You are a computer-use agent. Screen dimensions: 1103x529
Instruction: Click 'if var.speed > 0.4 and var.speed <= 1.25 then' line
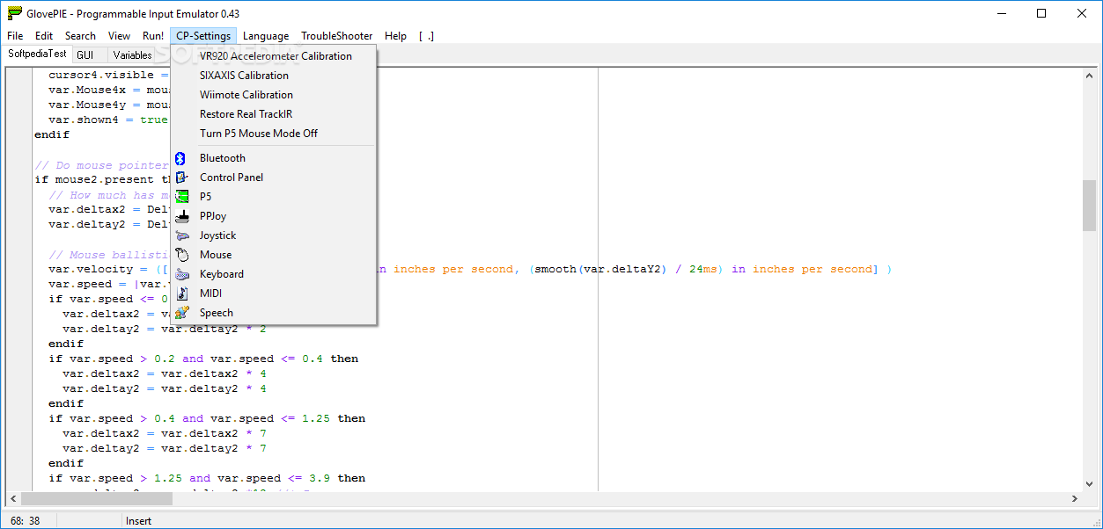207,418
